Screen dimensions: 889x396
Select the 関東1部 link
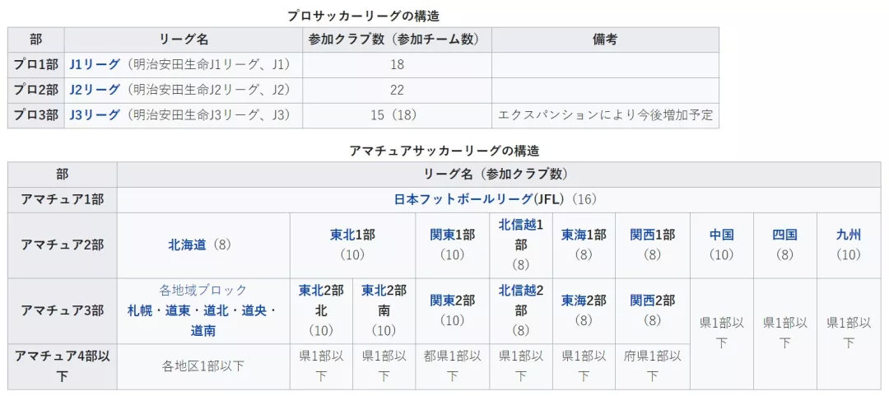(452, 235)
